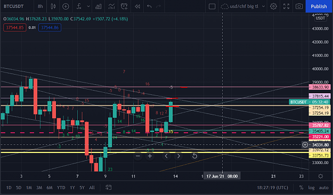Select the All date range

(92, 188)
